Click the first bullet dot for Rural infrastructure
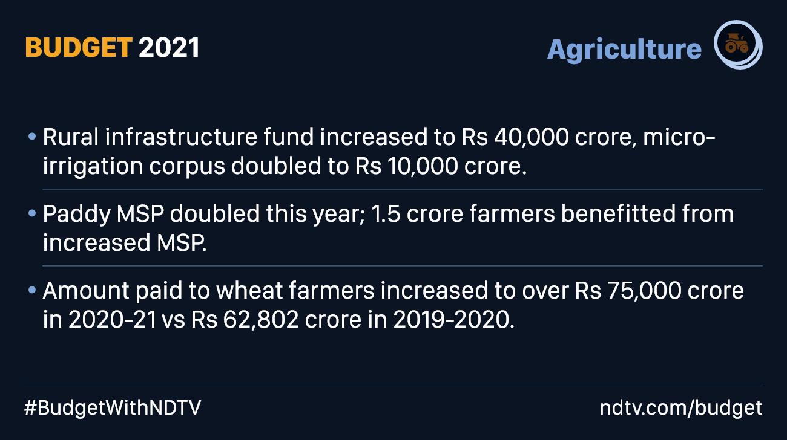Viewport: 787px width, 440px height. click(x=32, y=137)
